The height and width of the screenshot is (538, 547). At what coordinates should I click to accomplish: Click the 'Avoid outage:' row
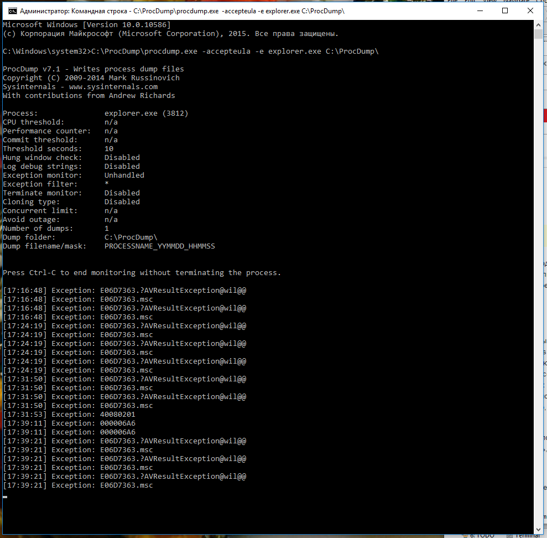pos(60,220)
